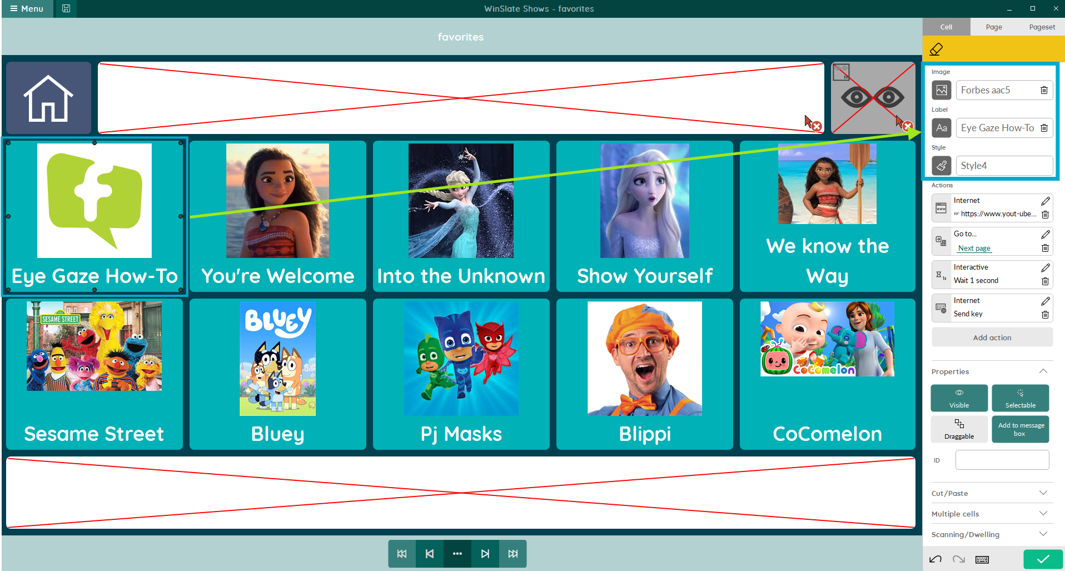Select the Eye Gaze How-To cell
The image size is (1065, 571).
click(94, 216)
